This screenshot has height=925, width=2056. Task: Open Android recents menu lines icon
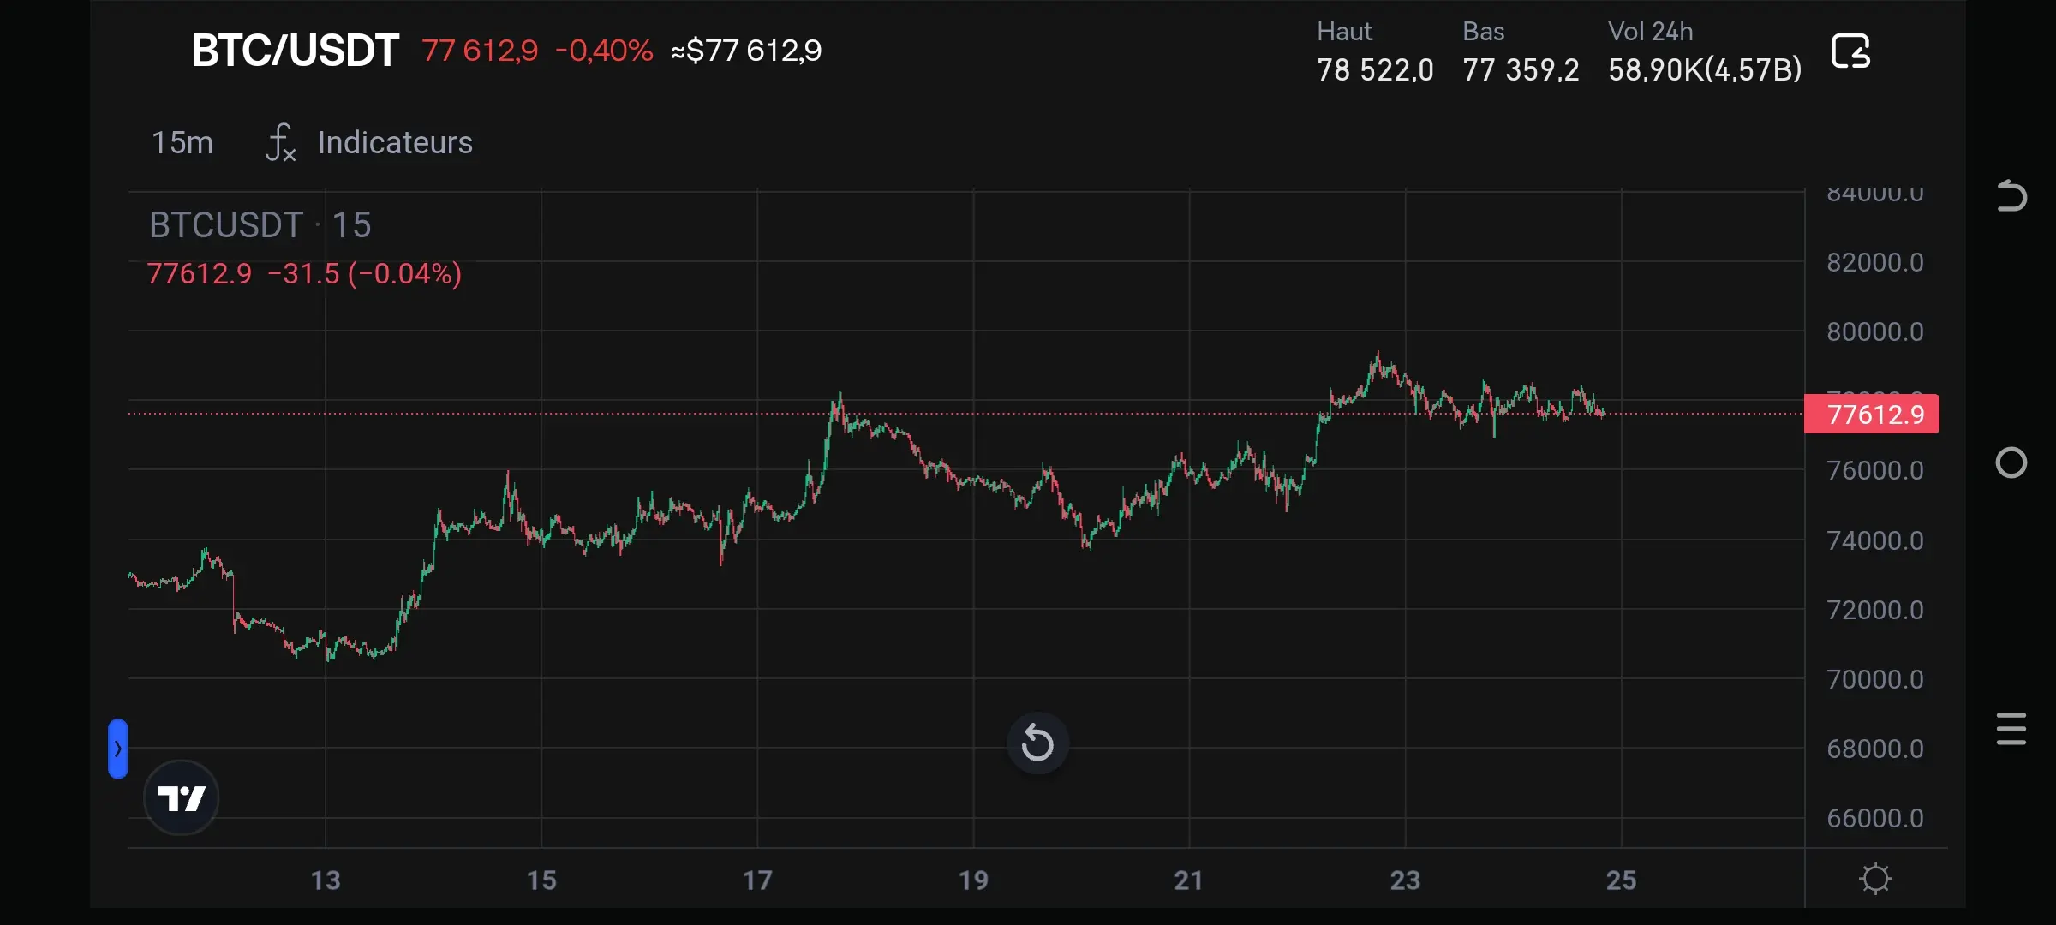coord(2011,729)
